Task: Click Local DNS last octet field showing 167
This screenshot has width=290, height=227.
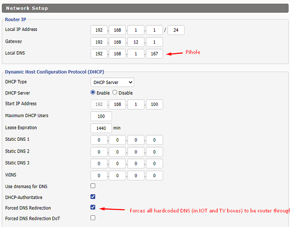Action: [154, 54]
